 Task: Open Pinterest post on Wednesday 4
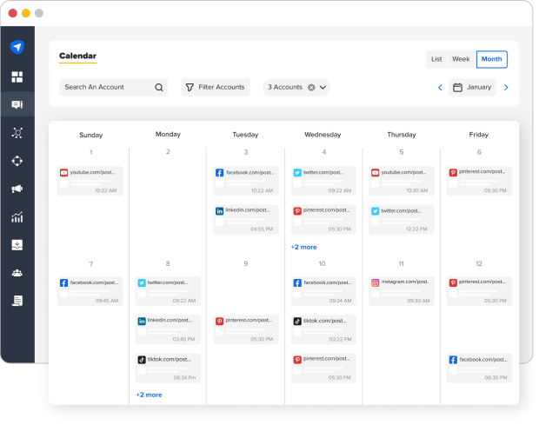(x=323, y=220)
